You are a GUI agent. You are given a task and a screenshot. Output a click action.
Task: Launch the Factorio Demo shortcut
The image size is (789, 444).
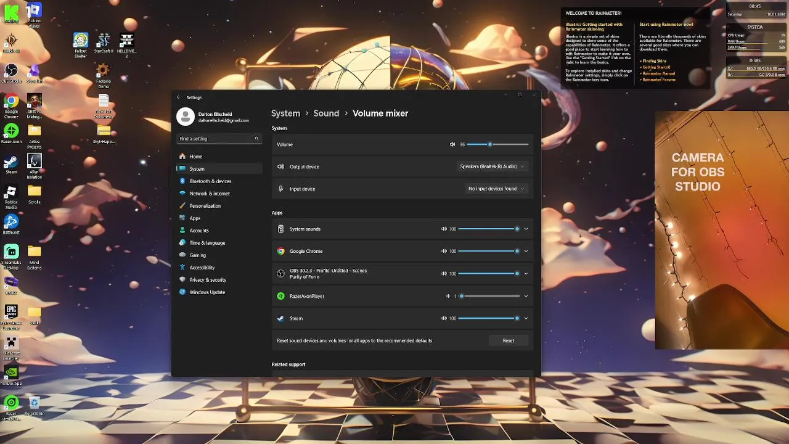[104, 76]
